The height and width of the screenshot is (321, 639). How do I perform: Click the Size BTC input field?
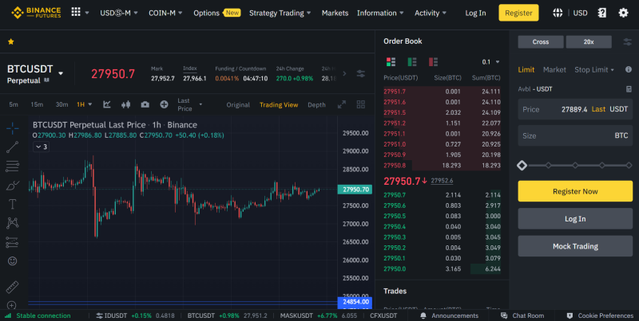click(x=575, y=135)
